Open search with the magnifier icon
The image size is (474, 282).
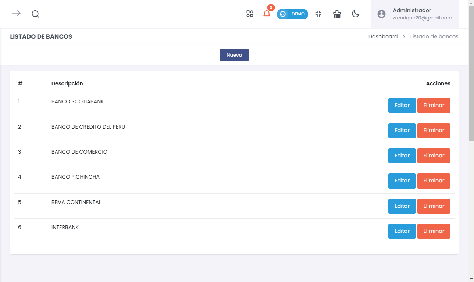pos(35,14)
